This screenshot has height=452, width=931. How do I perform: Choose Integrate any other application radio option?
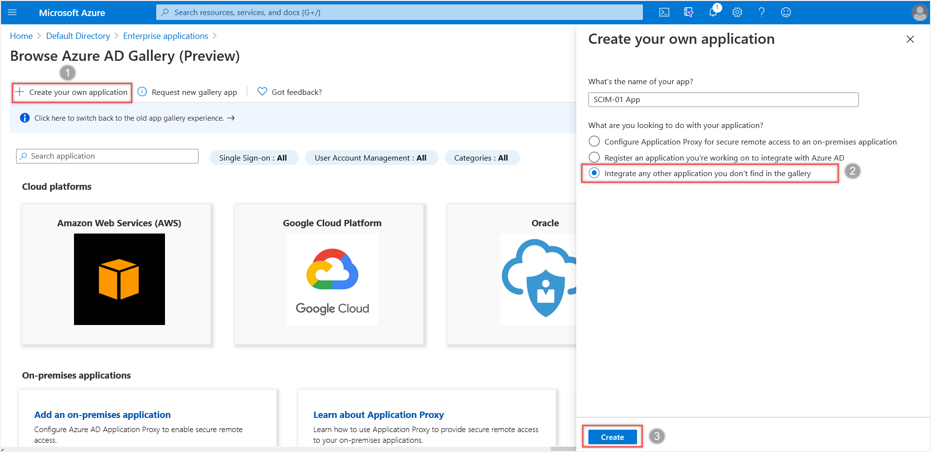(x=594, y=173)
